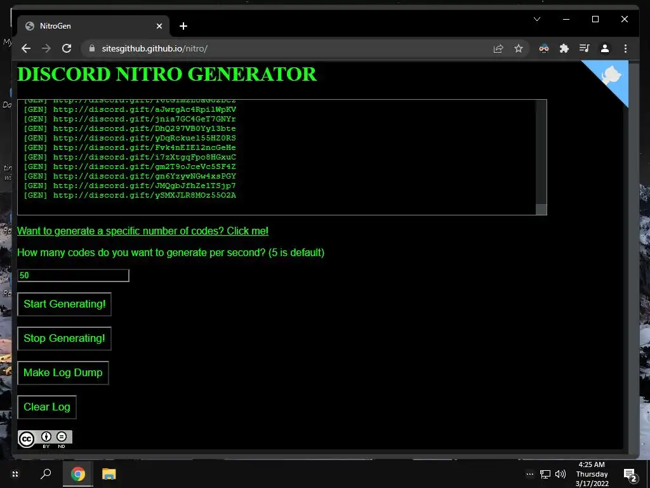Open a new tab with plus button
This screenshot has width=650, height=488.
(x=183, y=26)
